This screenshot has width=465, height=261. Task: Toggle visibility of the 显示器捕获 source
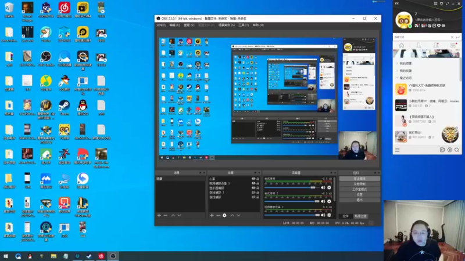(x=253, y=188)
